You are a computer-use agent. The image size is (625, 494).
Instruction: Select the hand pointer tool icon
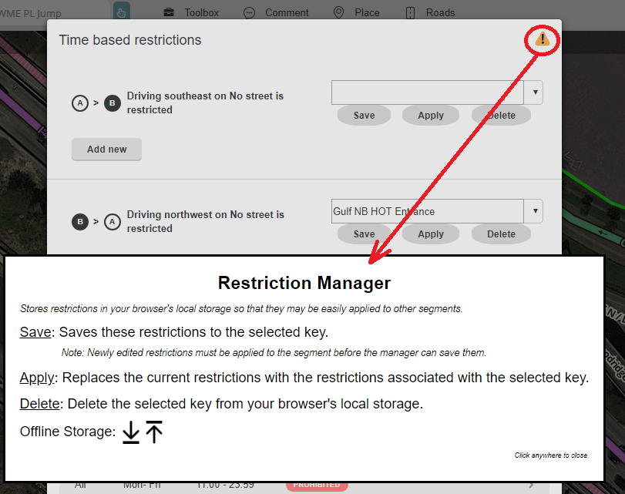(x=122, y=12)
